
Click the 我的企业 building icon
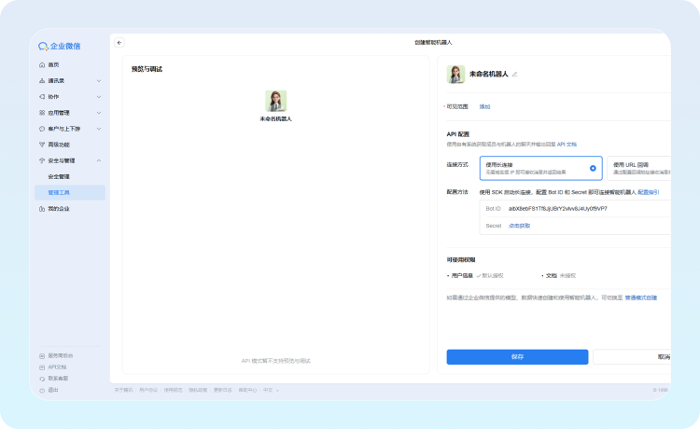[x=42, y=209]
